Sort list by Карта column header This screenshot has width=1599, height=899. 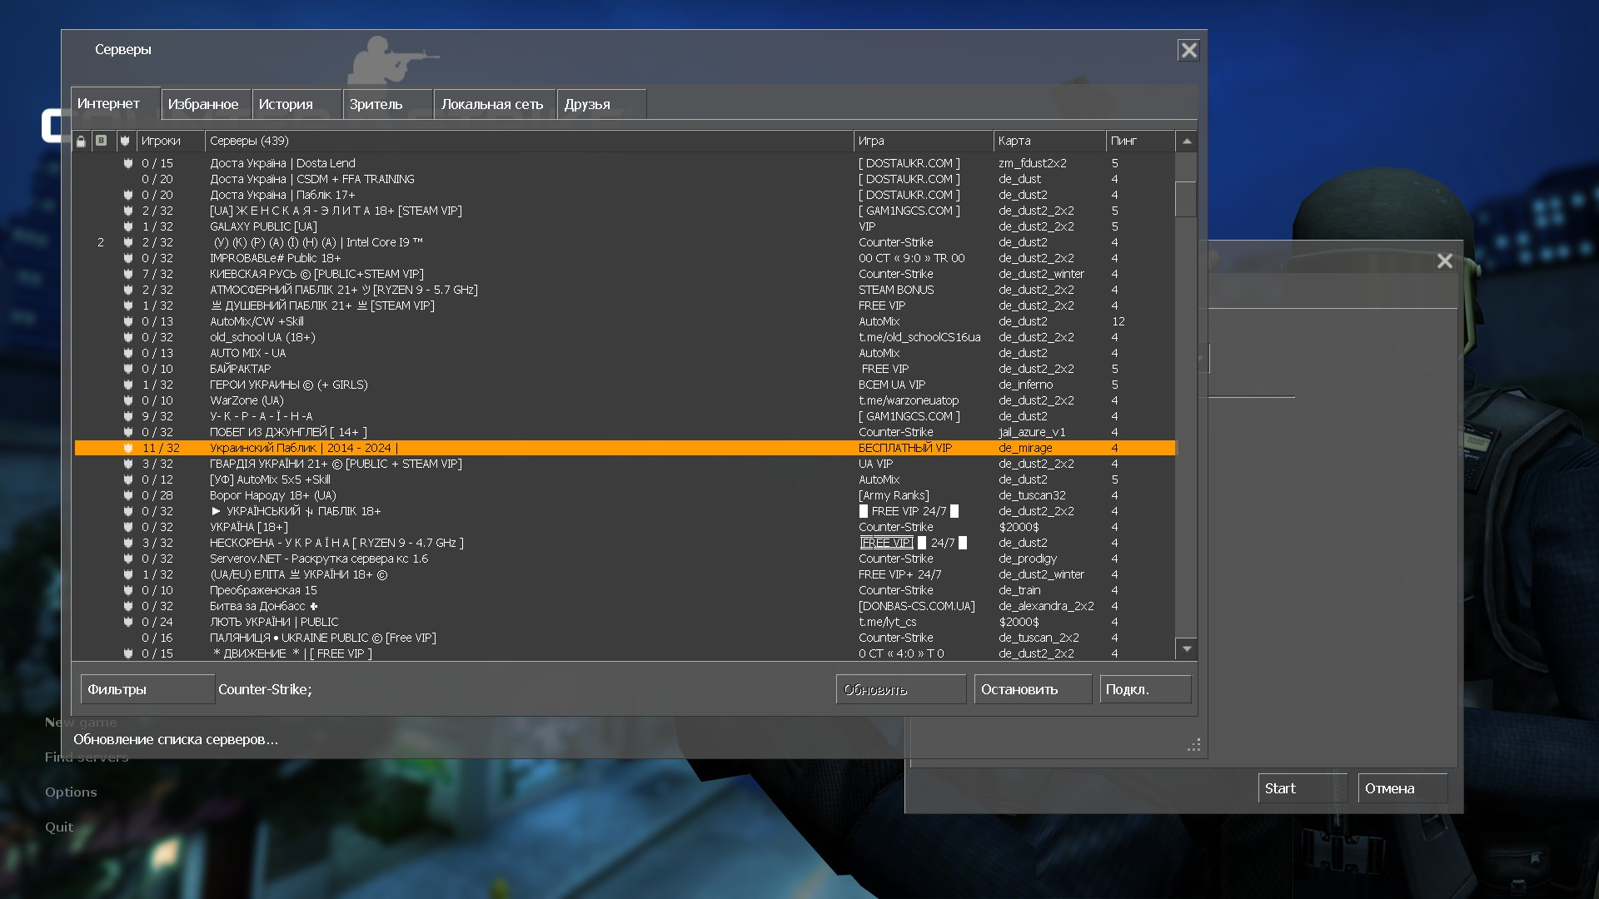1048,141
